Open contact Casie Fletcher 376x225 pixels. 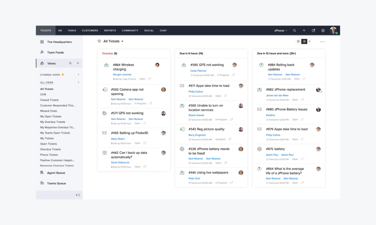[199, 71]
